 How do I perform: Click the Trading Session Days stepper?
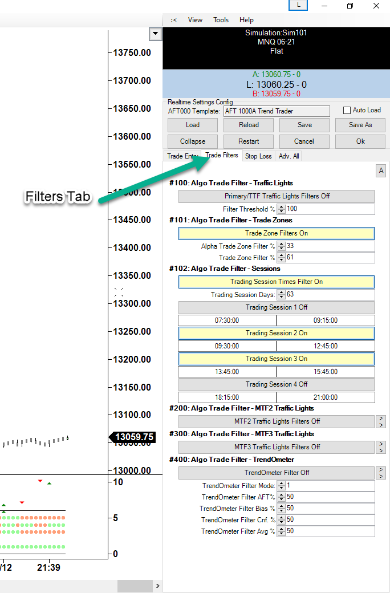point(281,295)
